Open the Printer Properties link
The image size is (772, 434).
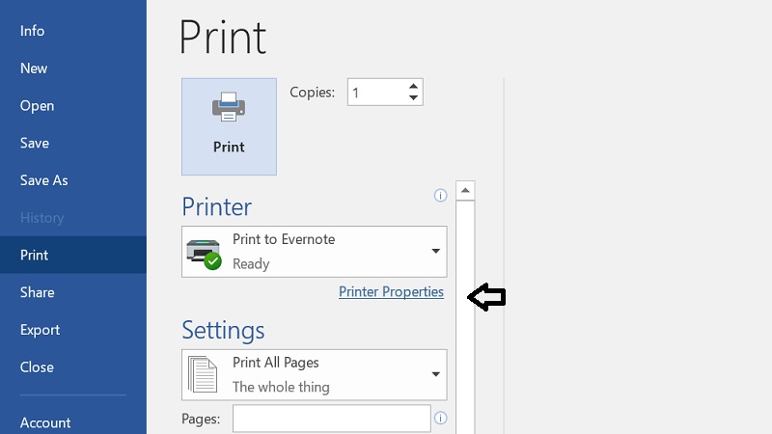tap(391, 291)
